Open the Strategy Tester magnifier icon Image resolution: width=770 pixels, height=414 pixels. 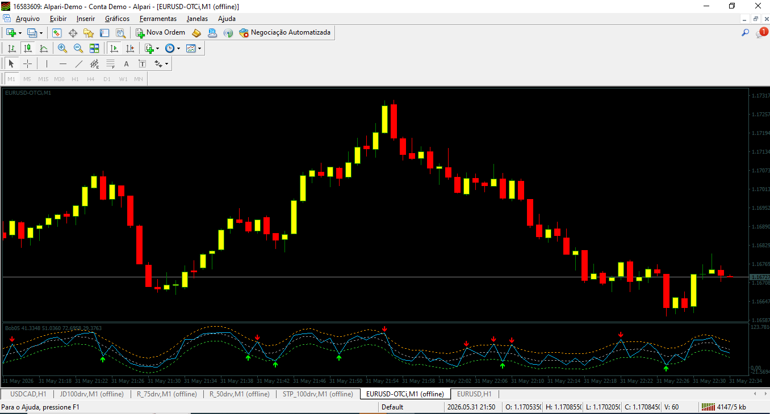coord(120,33)
